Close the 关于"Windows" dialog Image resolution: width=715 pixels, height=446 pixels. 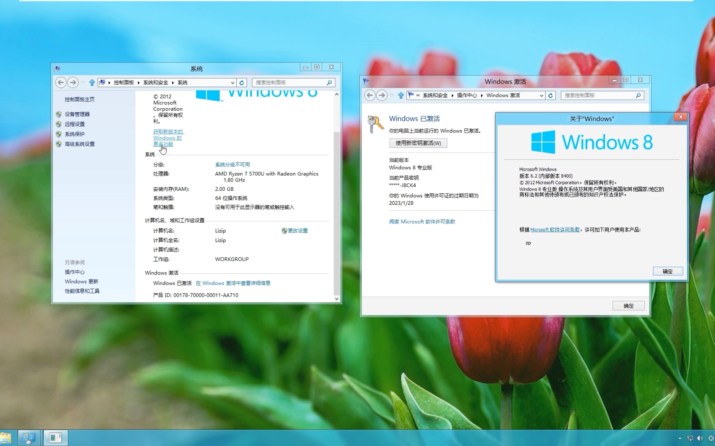680,117
